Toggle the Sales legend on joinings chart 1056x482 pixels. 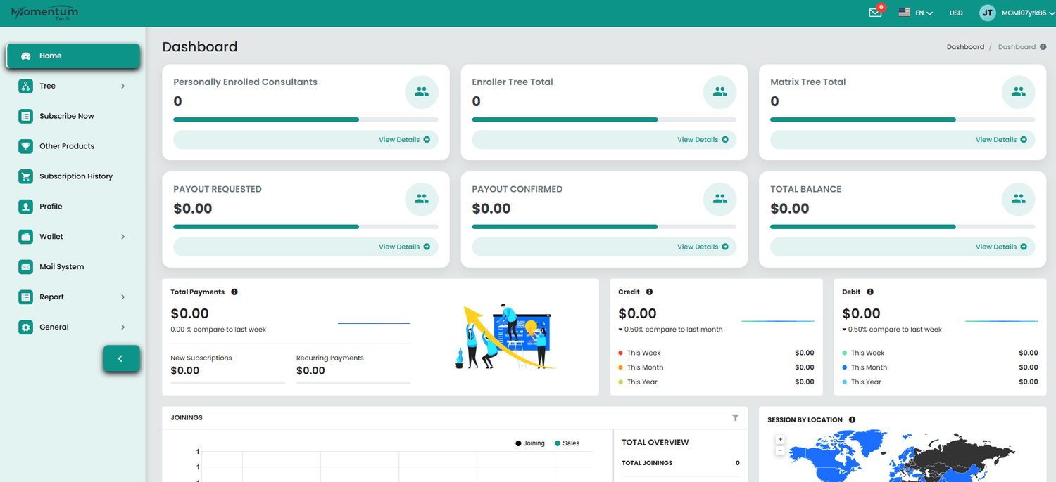click(565, 443)
